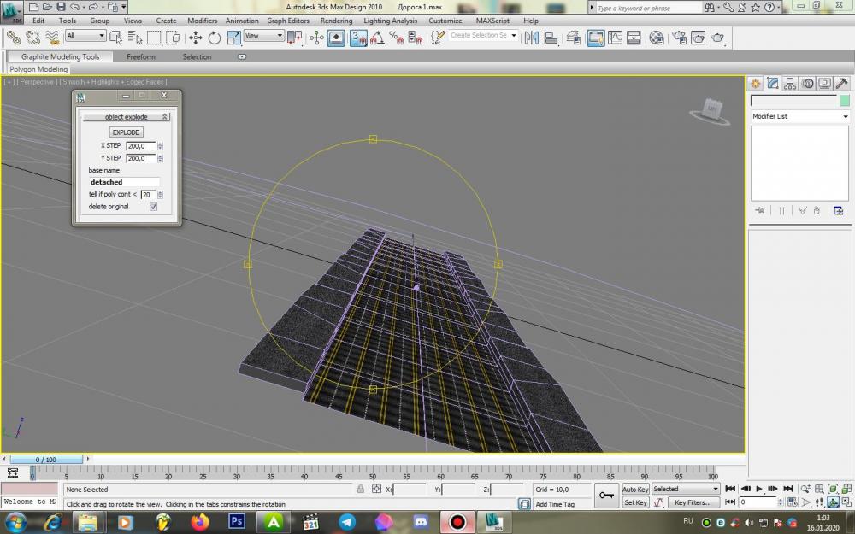This screenshot has width=855, height=534.
Task: Click the base name field containing detached
Action: tap(124, 182)
